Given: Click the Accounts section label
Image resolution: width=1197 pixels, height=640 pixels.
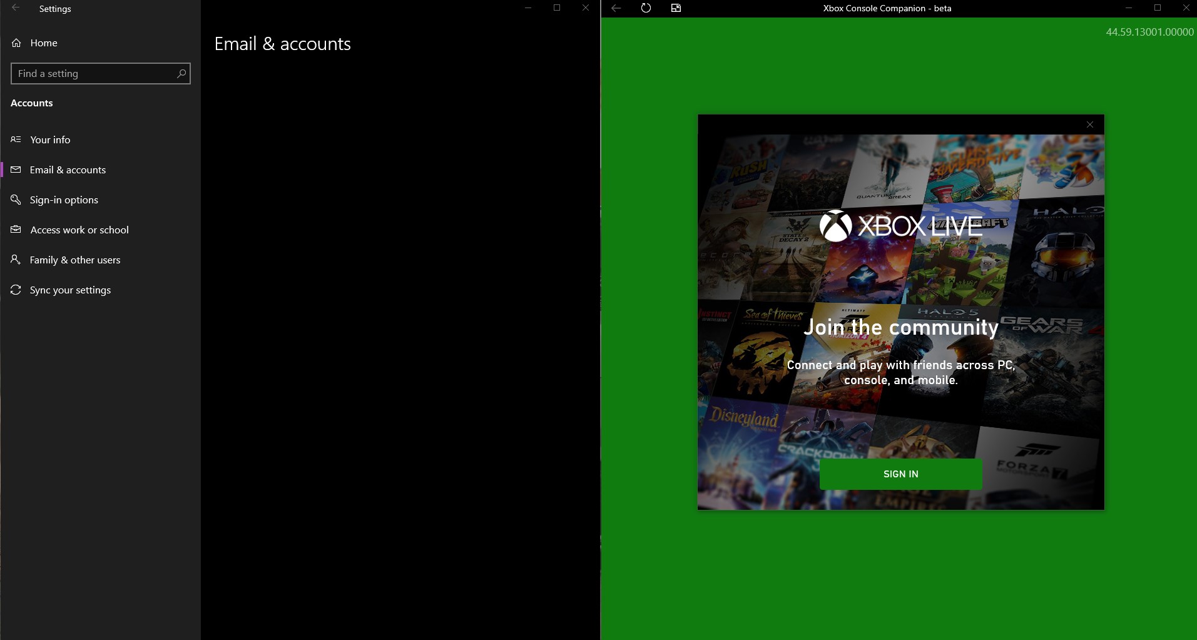Looking at the screenshot, I should [x=32, y=103].
